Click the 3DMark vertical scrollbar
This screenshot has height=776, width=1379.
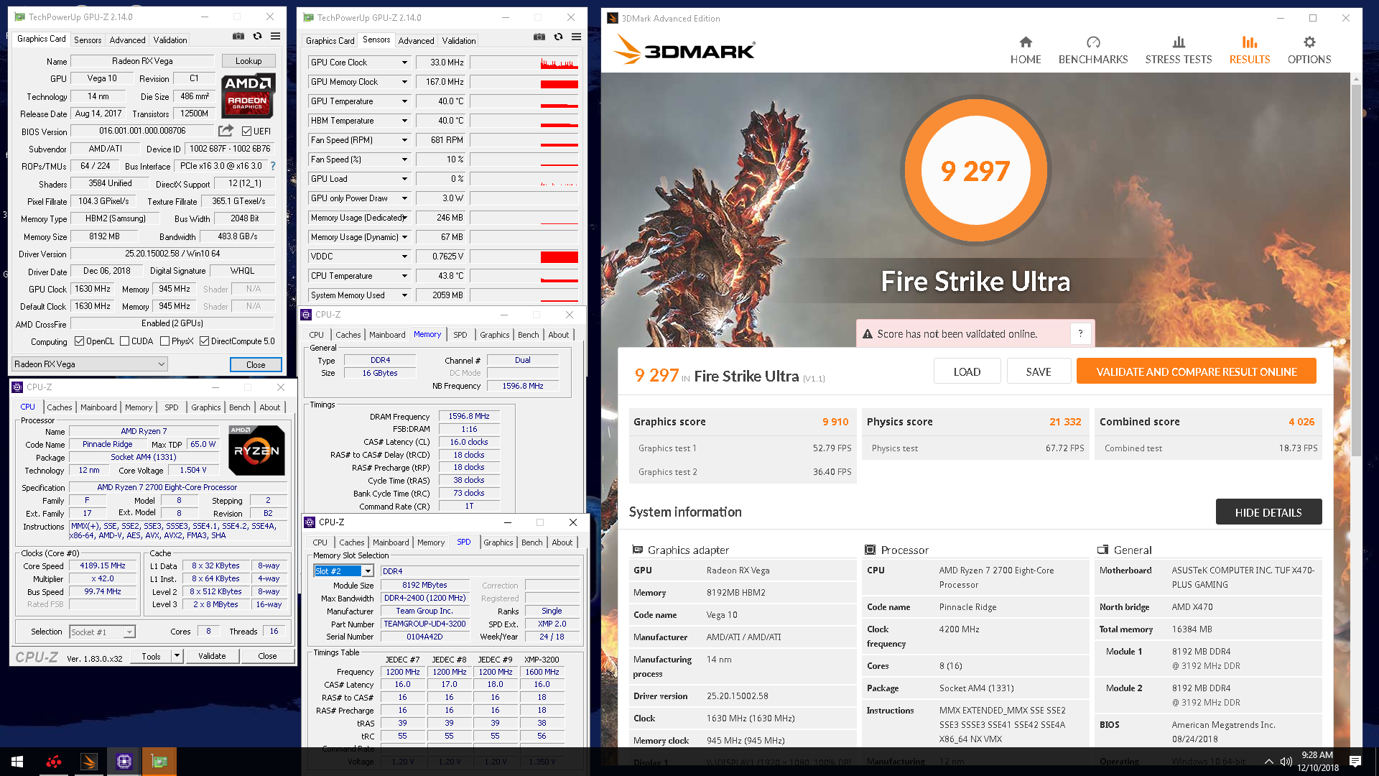tap(1356, 269)
